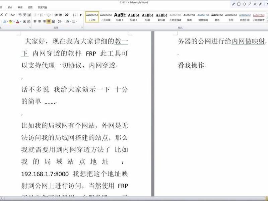268x201 pixels.
Task: Click the Line Spacing icon
Action: pos(60,21)
